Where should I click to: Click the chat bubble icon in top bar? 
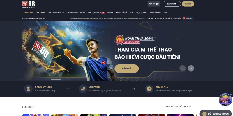tap(166, 19)
